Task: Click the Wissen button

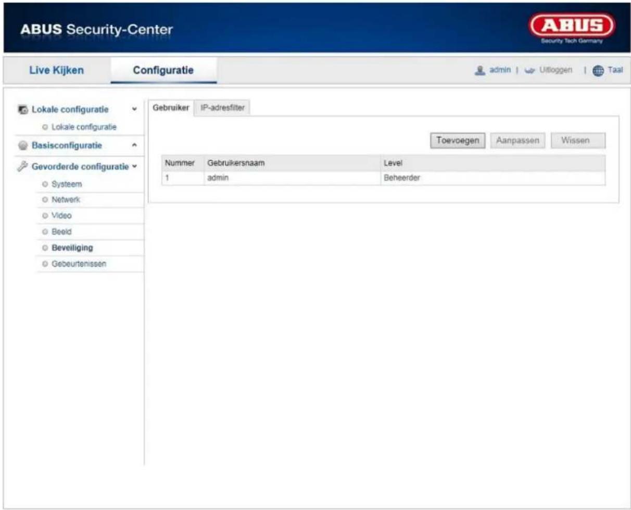Action: [x=578, y=141]
